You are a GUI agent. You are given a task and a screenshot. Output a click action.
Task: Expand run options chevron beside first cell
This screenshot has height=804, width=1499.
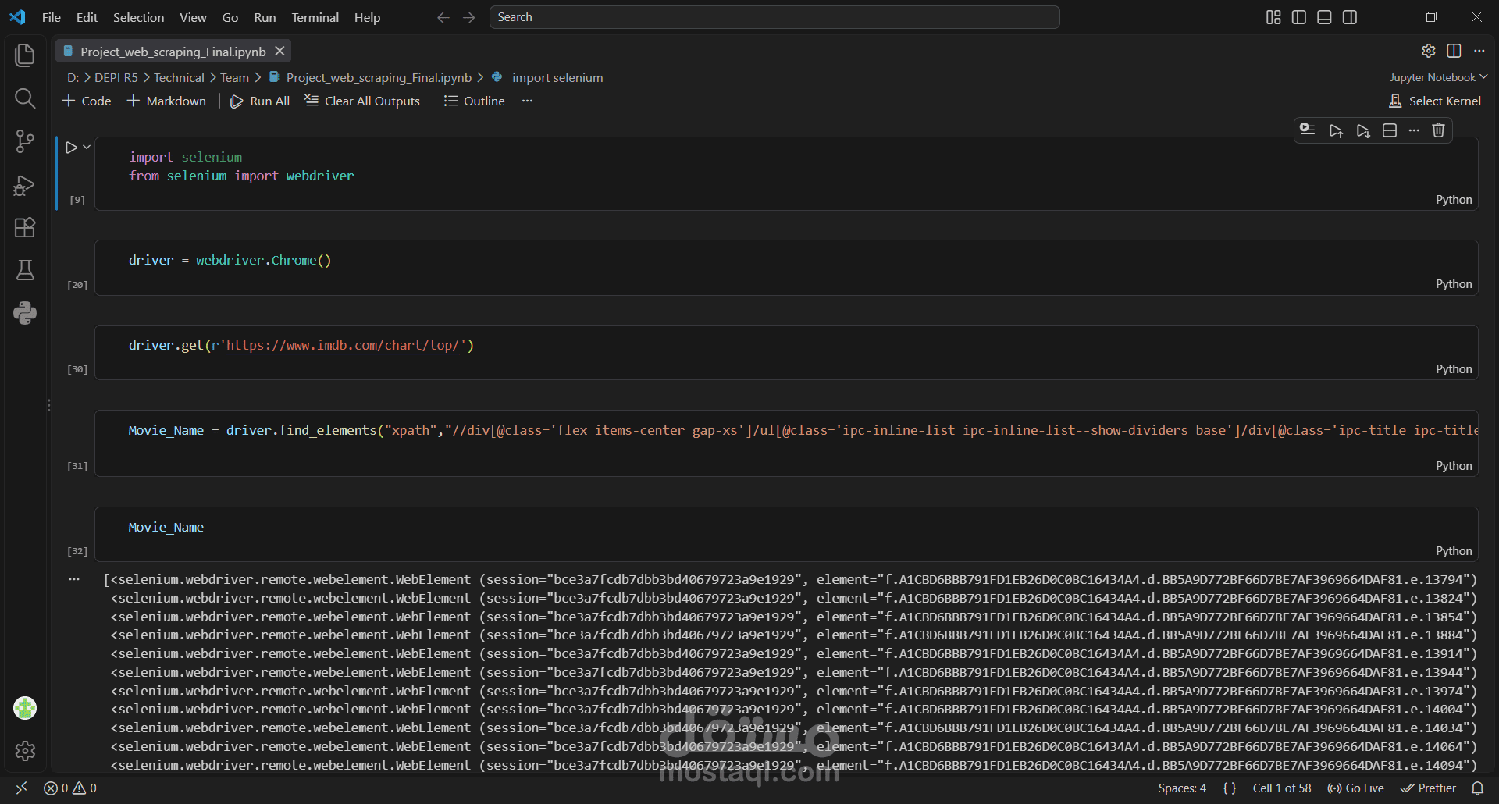click(x=87, y=147)
